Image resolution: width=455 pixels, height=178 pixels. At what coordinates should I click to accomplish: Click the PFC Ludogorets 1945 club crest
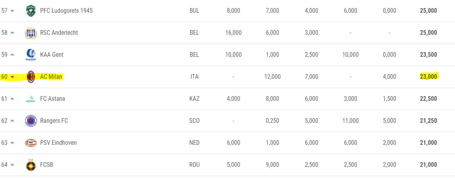pos(31,11)
